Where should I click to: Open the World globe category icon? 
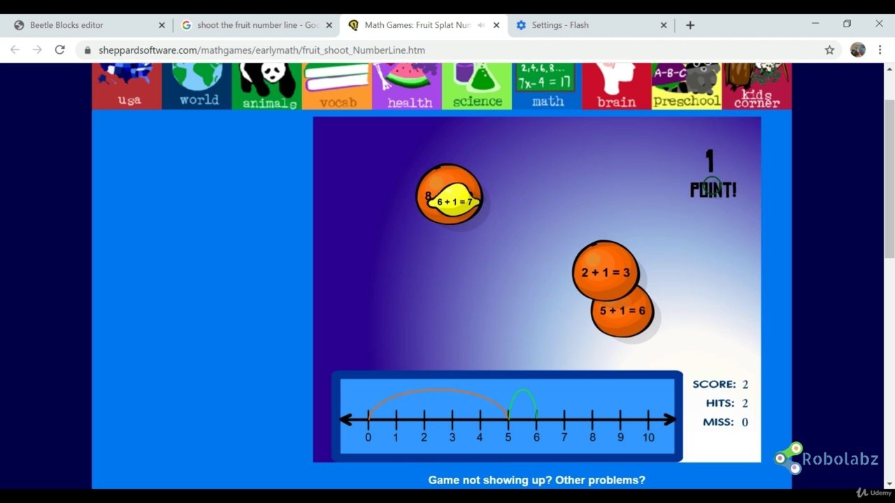tap(197, 86)
